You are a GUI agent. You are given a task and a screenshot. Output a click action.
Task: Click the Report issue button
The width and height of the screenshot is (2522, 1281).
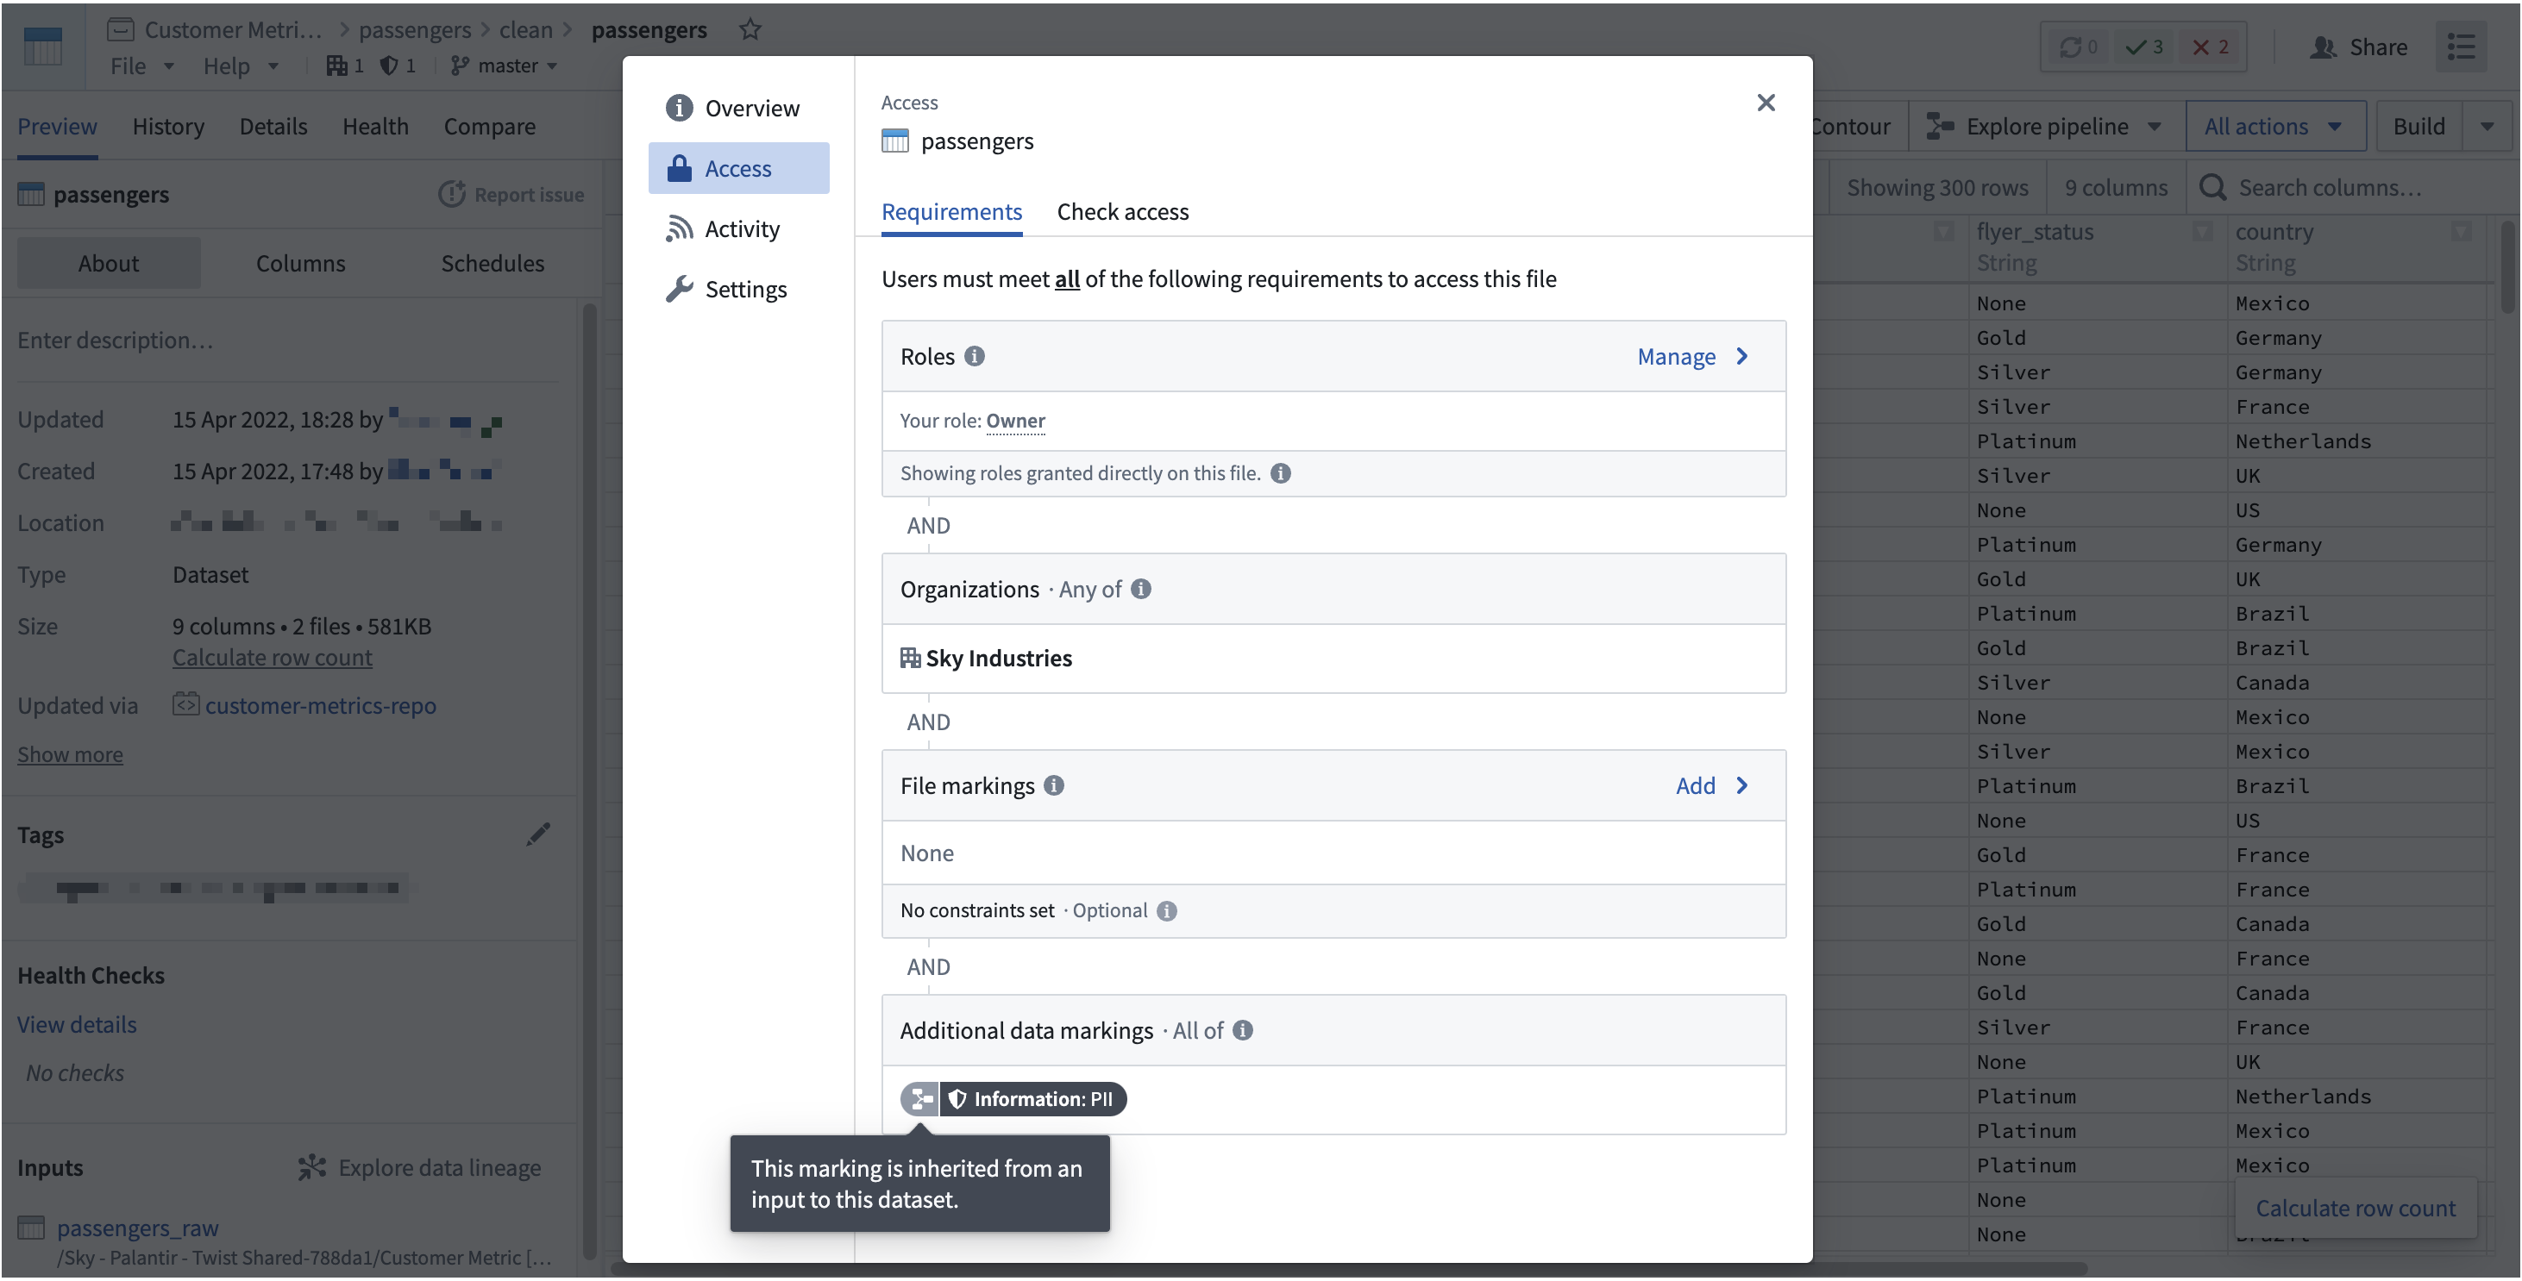511,195
